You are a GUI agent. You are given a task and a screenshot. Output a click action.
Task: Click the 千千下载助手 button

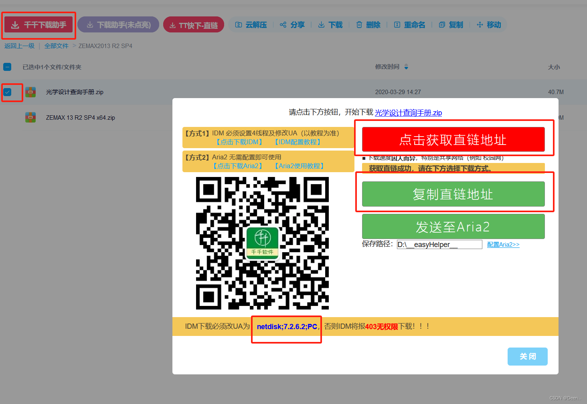39,25
